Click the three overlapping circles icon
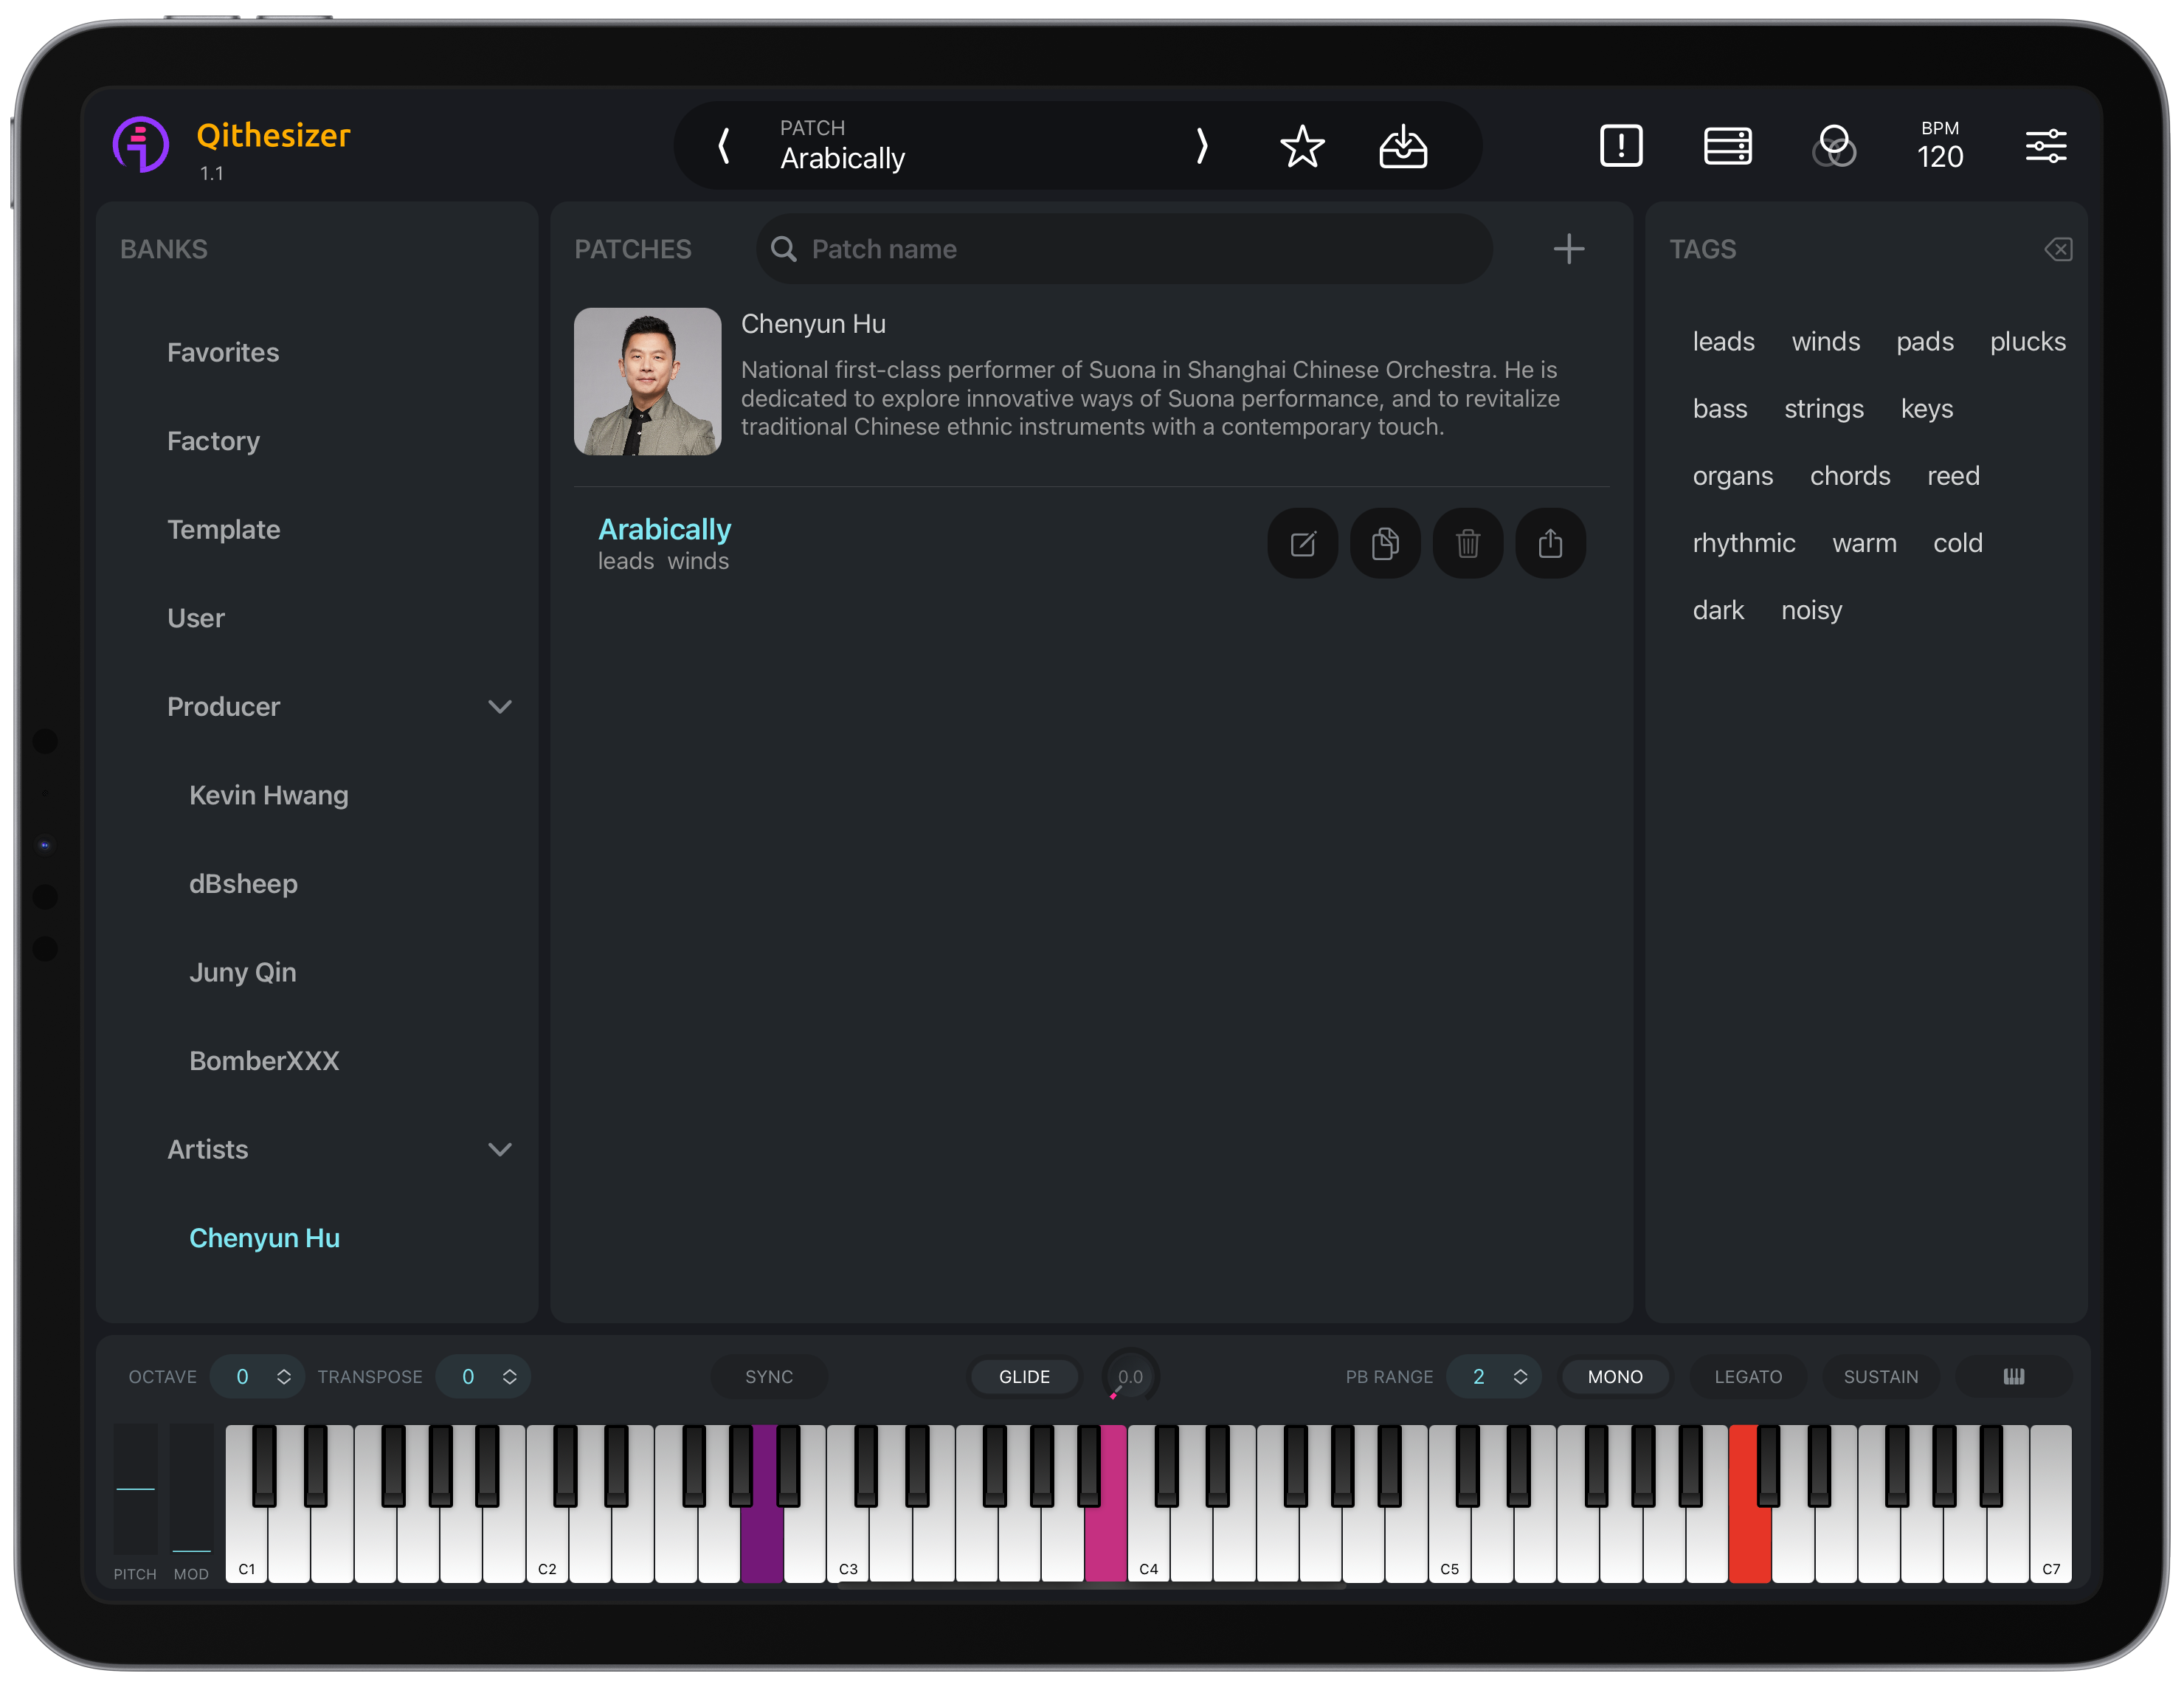Screen dimensions: 2184x1690 [x=1833, y=147]
